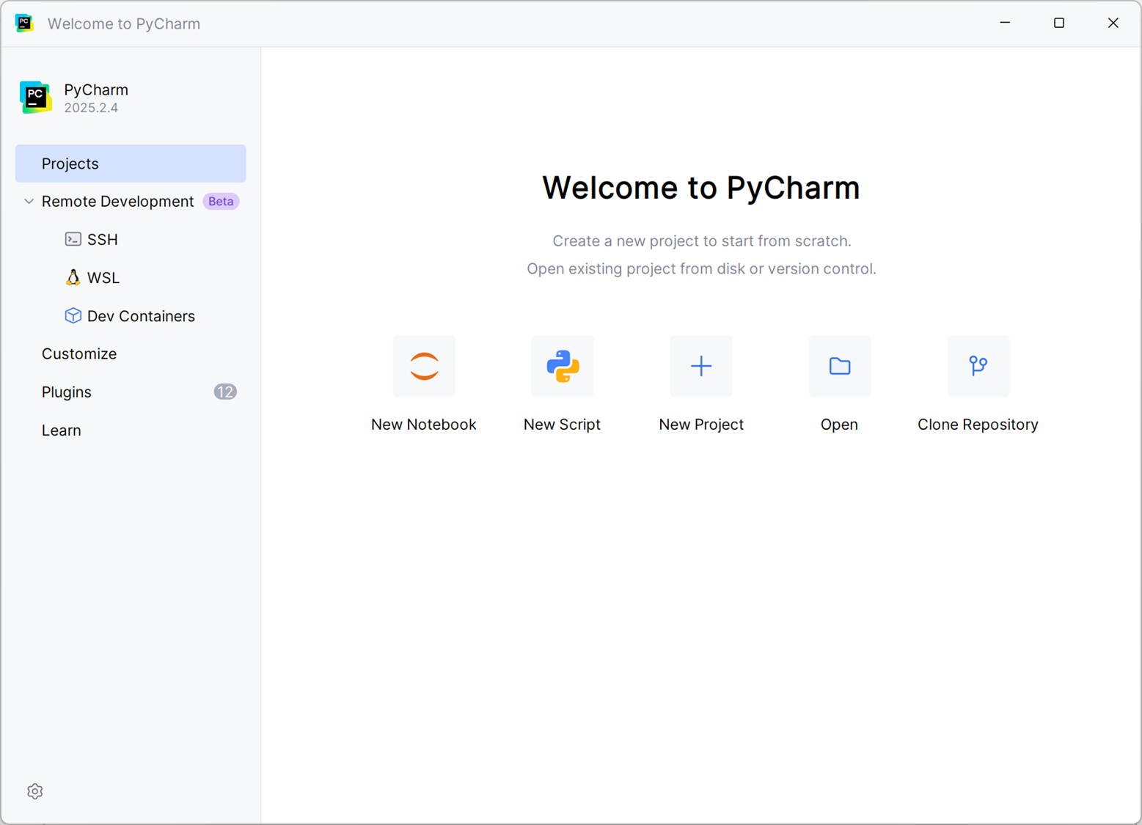Image resolution: width=1142 pixels, height=825 pixels.
Task: Click the Plugins update count badge 12
Action: pyautogui.click(x=225, y=392)
